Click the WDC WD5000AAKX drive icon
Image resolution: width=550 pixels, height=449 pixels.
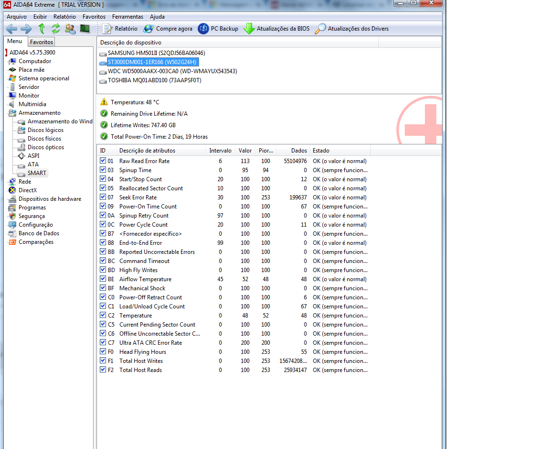click(103, 71)
